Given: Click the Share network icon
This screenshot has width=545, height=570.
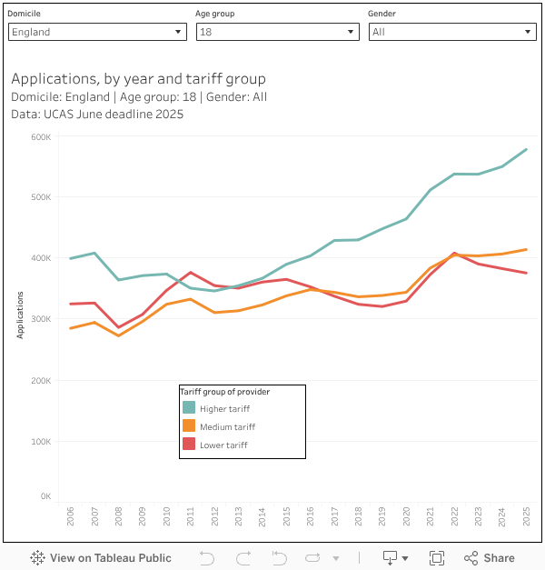Looking at the screenshot, I should (x=471, y=558).
